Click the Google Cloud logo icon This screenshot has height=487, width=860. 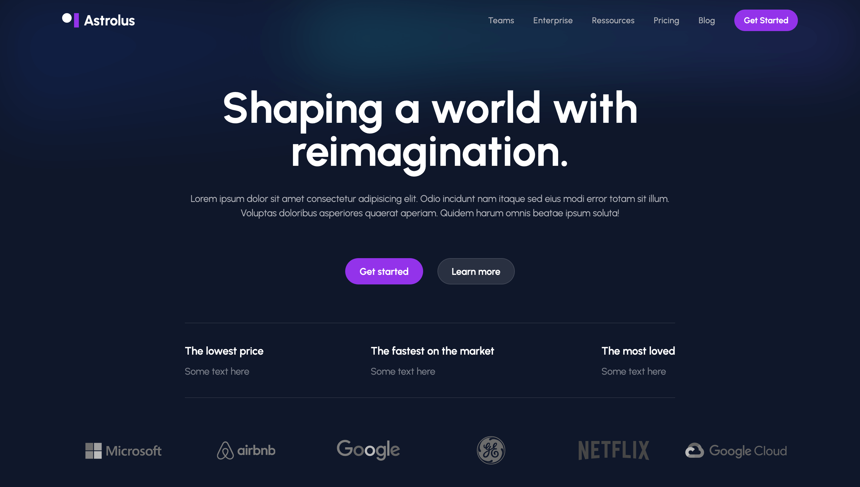click(693, 451)
